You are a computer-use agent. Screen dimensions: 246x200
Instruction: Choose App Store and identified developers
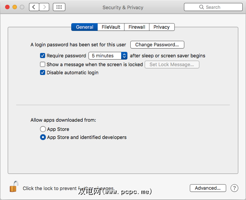[x=43, y=137]
